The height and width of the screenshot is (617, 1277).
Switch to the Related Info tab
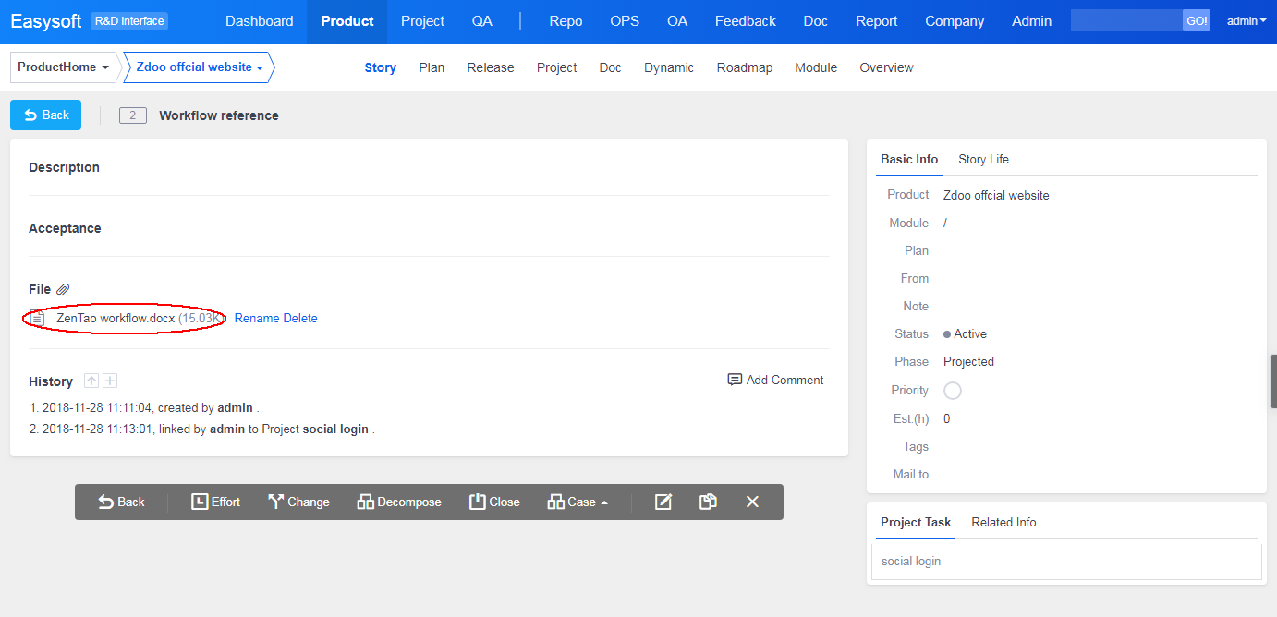tap(1003, 522)
